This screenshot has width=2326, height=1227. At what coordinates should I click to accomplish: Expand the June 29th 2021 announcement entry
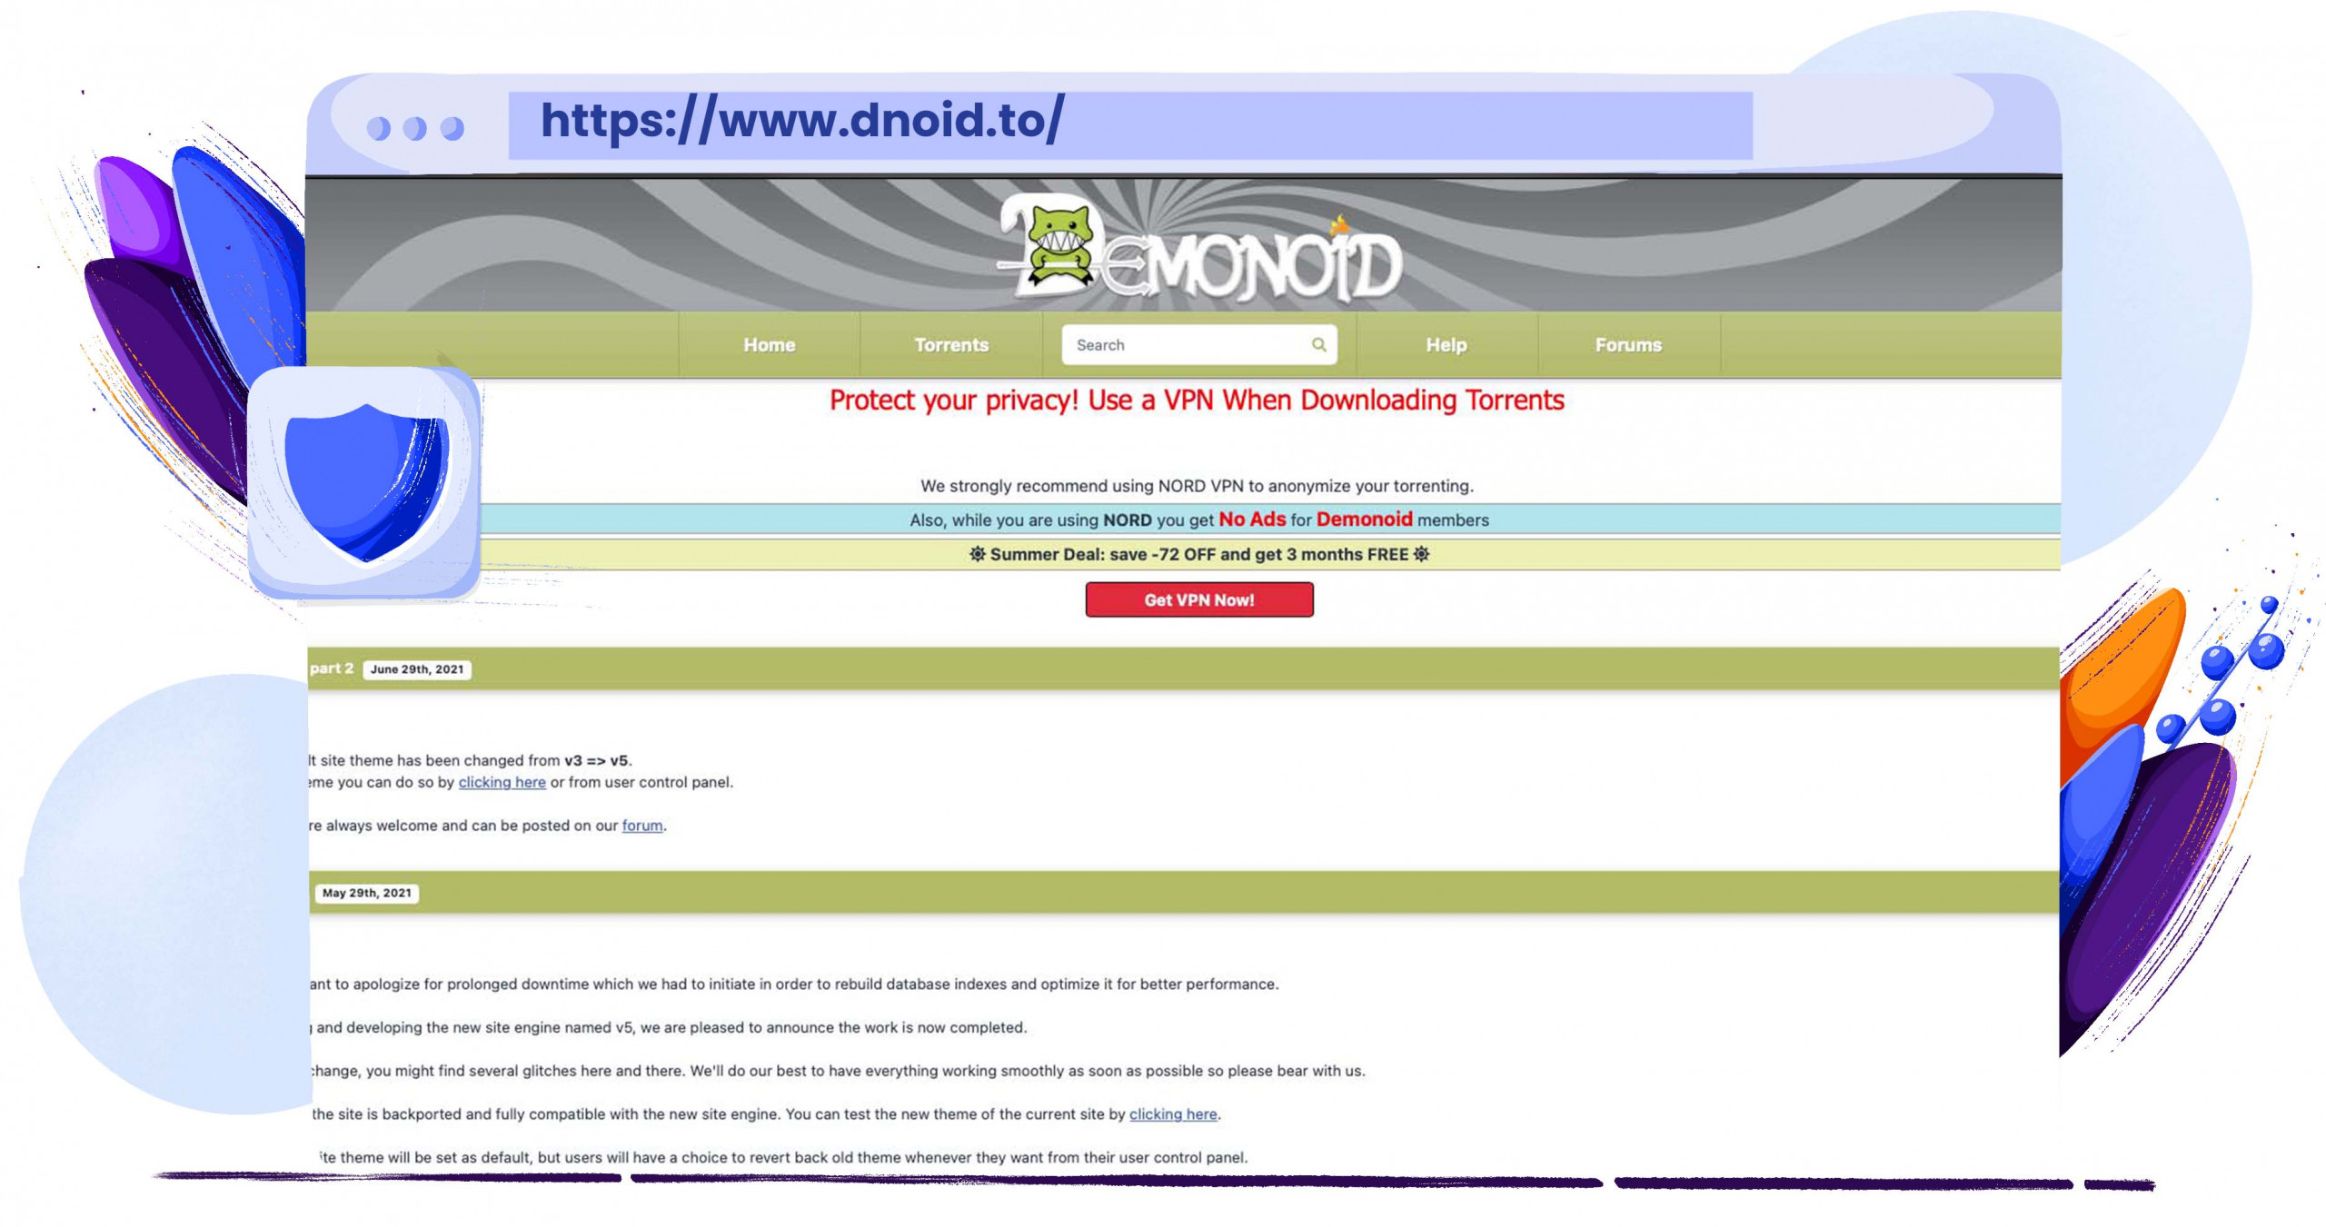pyautogui.click(x=419, y=668)
